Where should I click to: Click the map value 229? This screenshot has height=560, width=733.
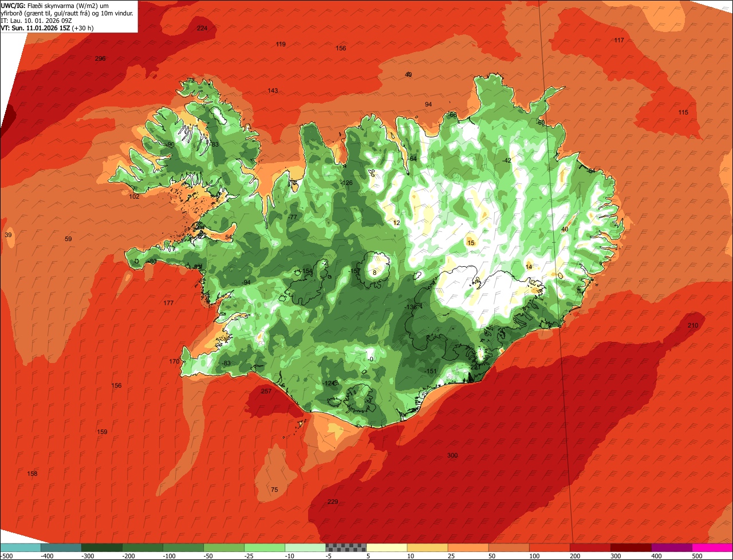[333, 502]
